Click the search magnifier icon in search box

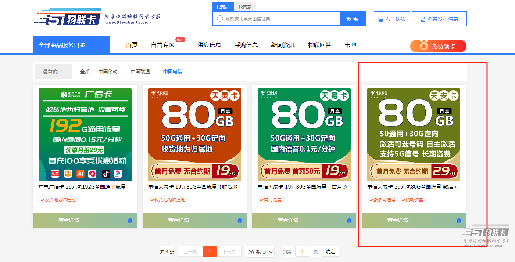pos(221,19)
